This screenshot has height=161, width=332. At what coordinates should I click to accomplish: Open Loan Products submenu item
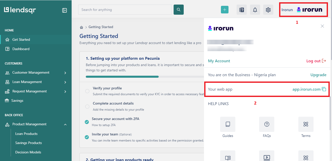26,134
